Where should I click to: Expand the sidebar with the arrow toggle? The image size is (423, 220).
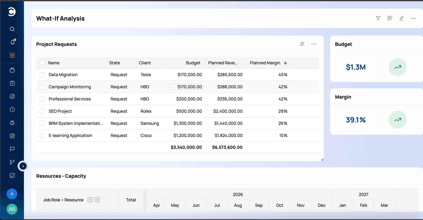tap(23, 166)
